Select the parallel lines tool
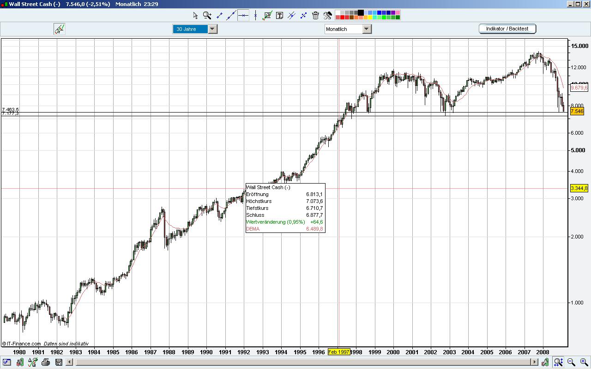591x369 pixels. pyautogui.click(x=291, y=15)
